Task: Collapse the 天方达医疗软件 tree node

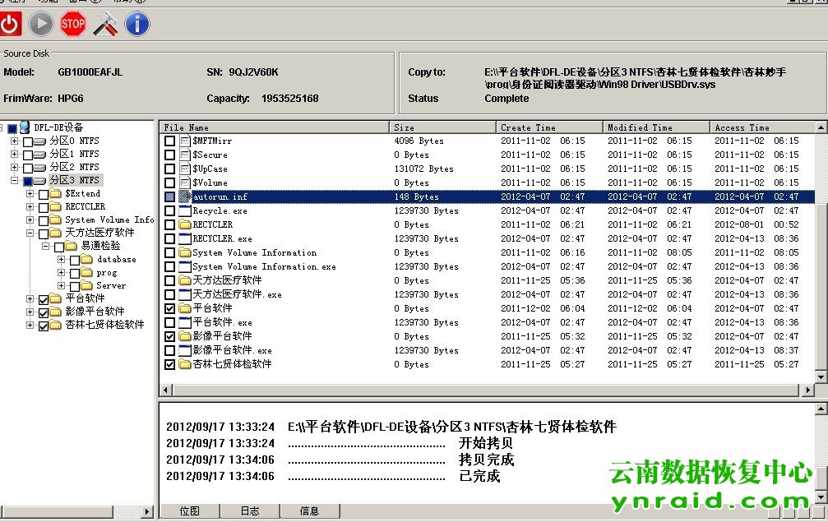Action: point(30,233)
